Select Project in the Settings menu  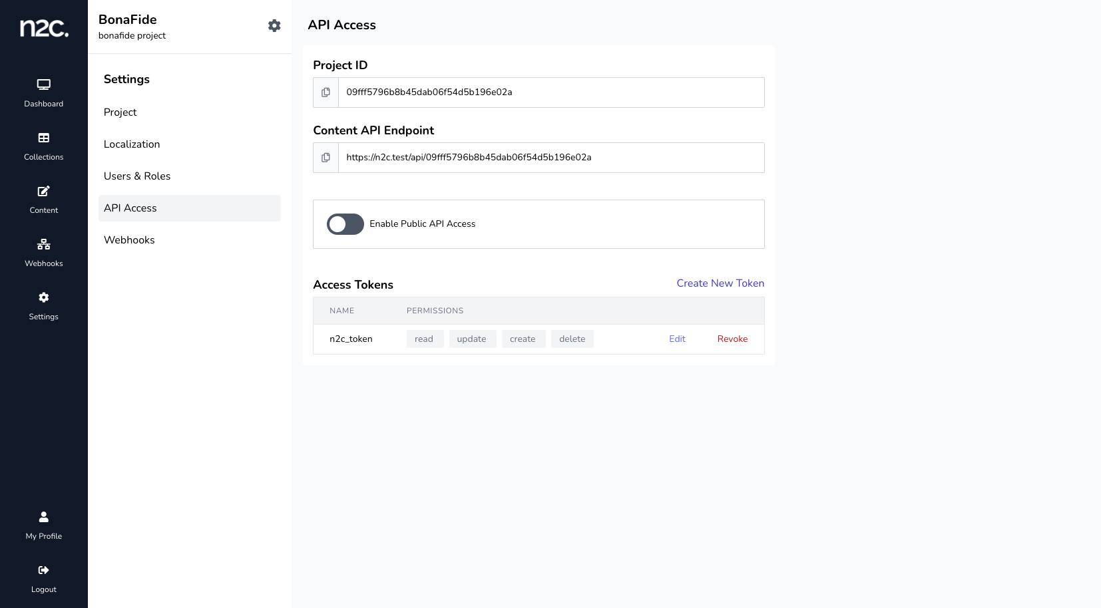(x=120, y=112)
